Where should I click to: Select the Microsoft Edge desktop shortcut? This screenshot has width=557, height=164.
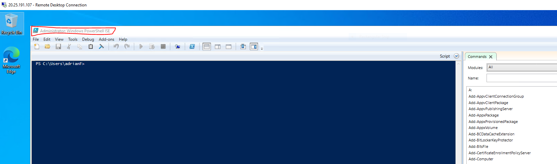(11, 60)
